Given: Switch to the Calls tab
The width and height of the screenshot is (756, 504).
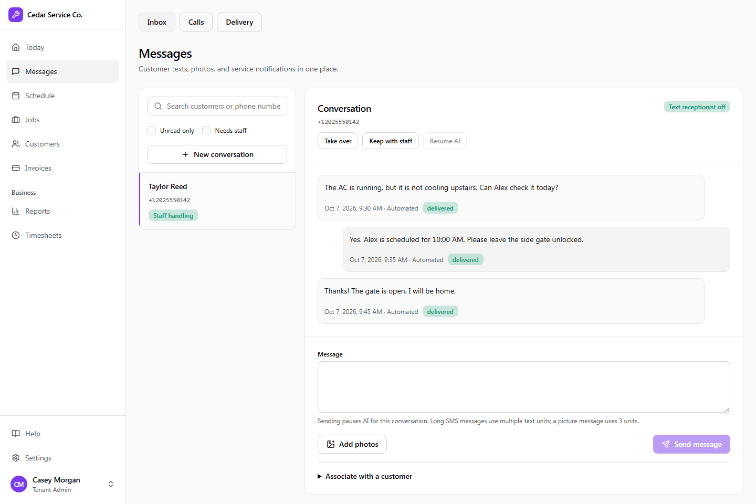Looking at the screenshot, I should pos(196,22).
